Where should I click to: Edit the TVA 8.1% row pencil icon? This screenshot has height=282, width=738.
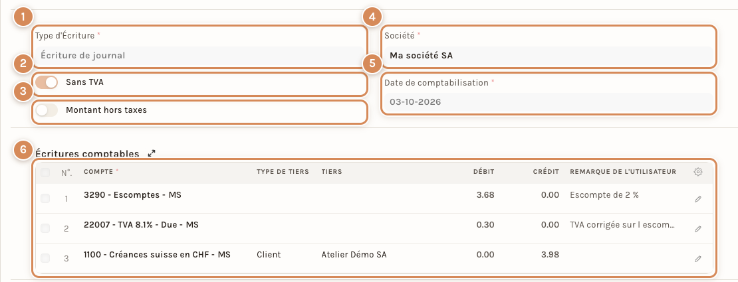tap(698, 229)
